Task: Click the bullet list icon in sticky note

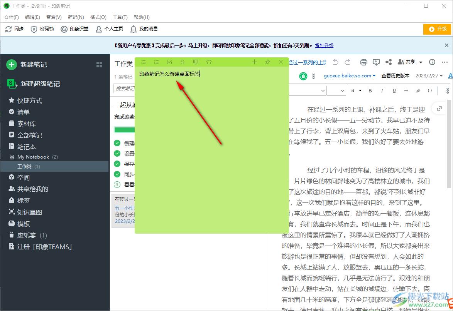Action: (143, 62)
